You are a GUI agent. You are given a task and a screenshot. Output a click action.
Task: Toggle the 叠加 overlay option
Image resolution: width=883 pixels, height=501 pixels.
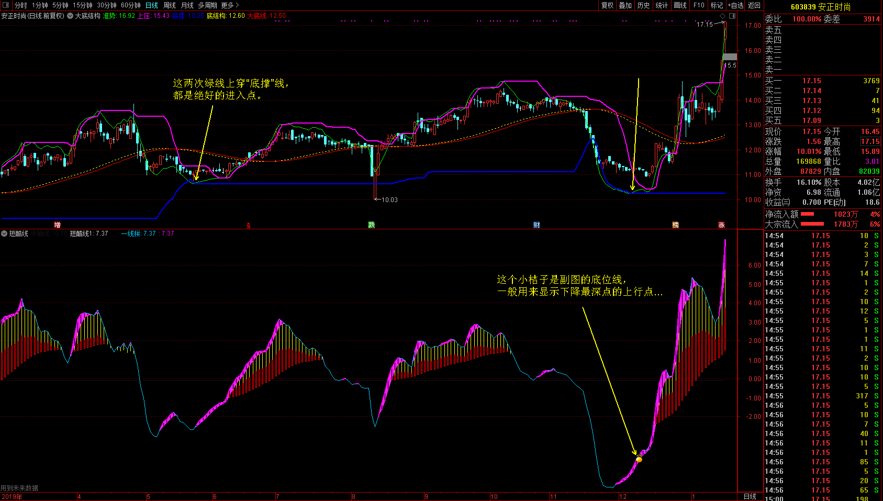coord(625,5)
